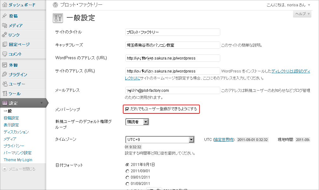The height and width of the screenshot is (190, 319).
Task: Open プラグイン menu
Action: [18, 74]
